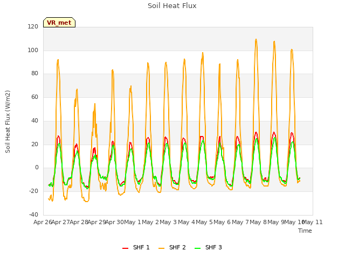Click the -40 y-axis tick label
The width and height of the screenshot is (345, 258).
point(33,214)
